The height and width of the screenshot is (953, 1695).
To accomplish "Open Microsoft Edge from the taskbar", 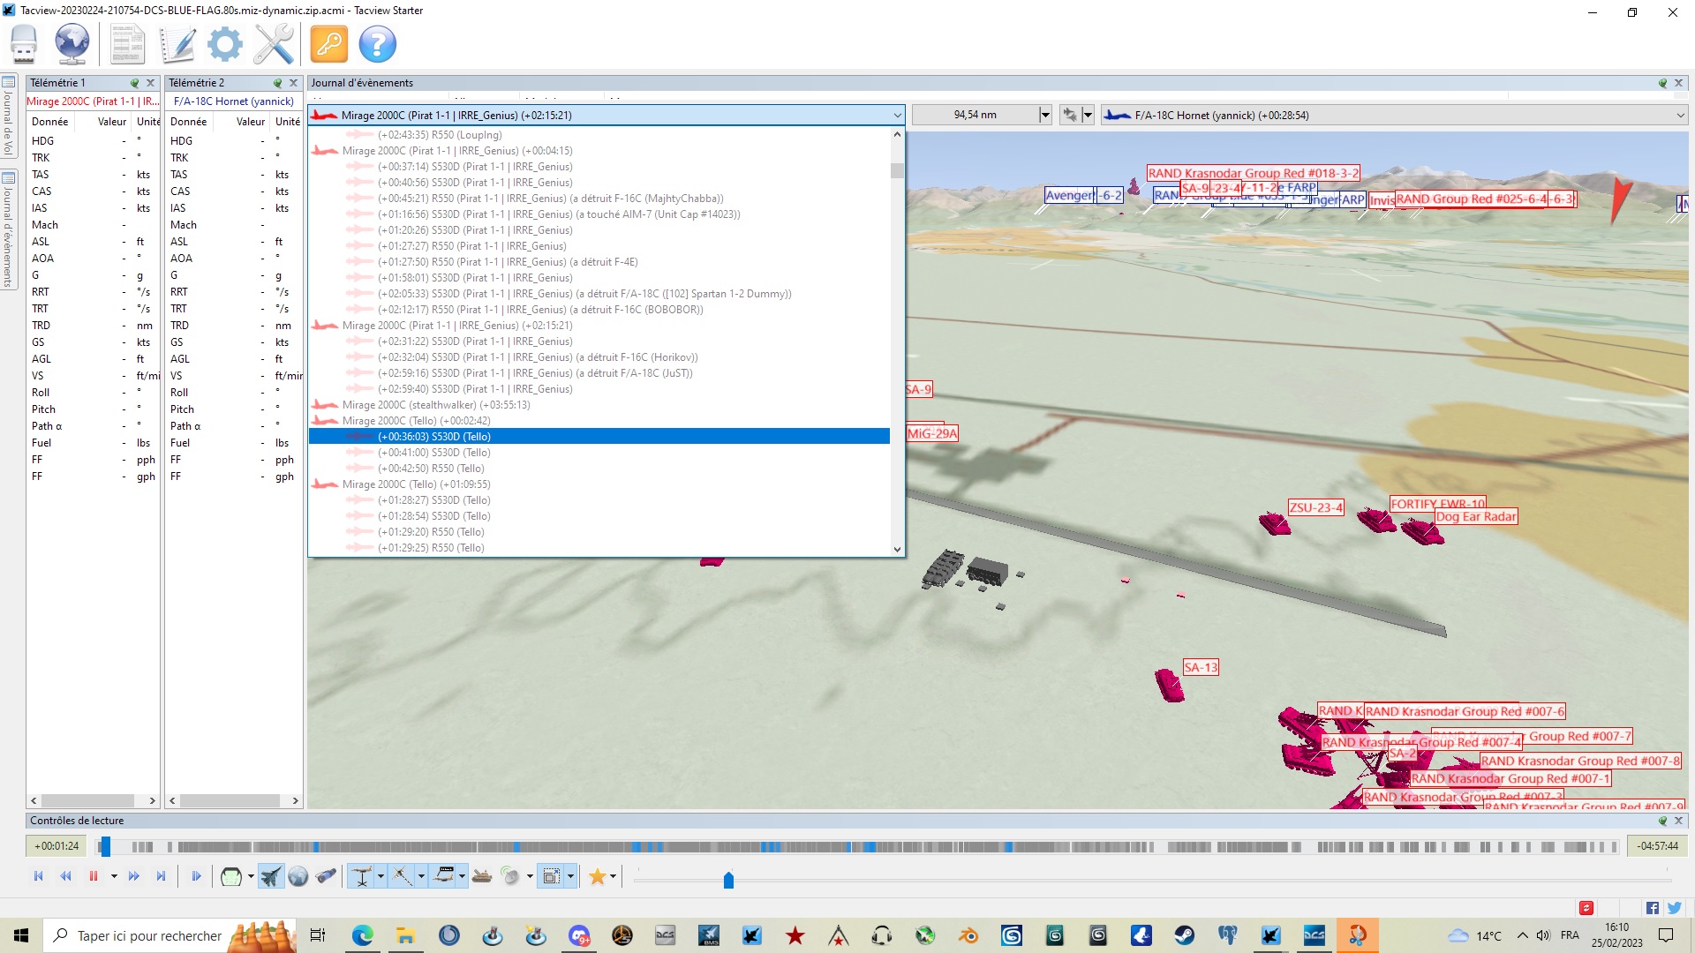I will click(x=362, y=935).
